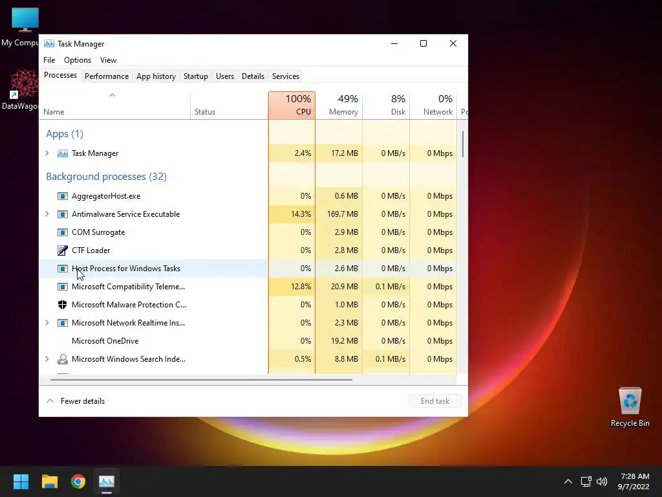Click the 17.2 MB Task Manager memory value
This screenshot has width=662, height=497.
coord(345,153)
